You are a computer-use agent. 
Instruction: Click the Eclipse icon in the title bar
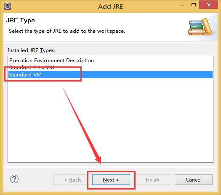click(x=8, y=6)
